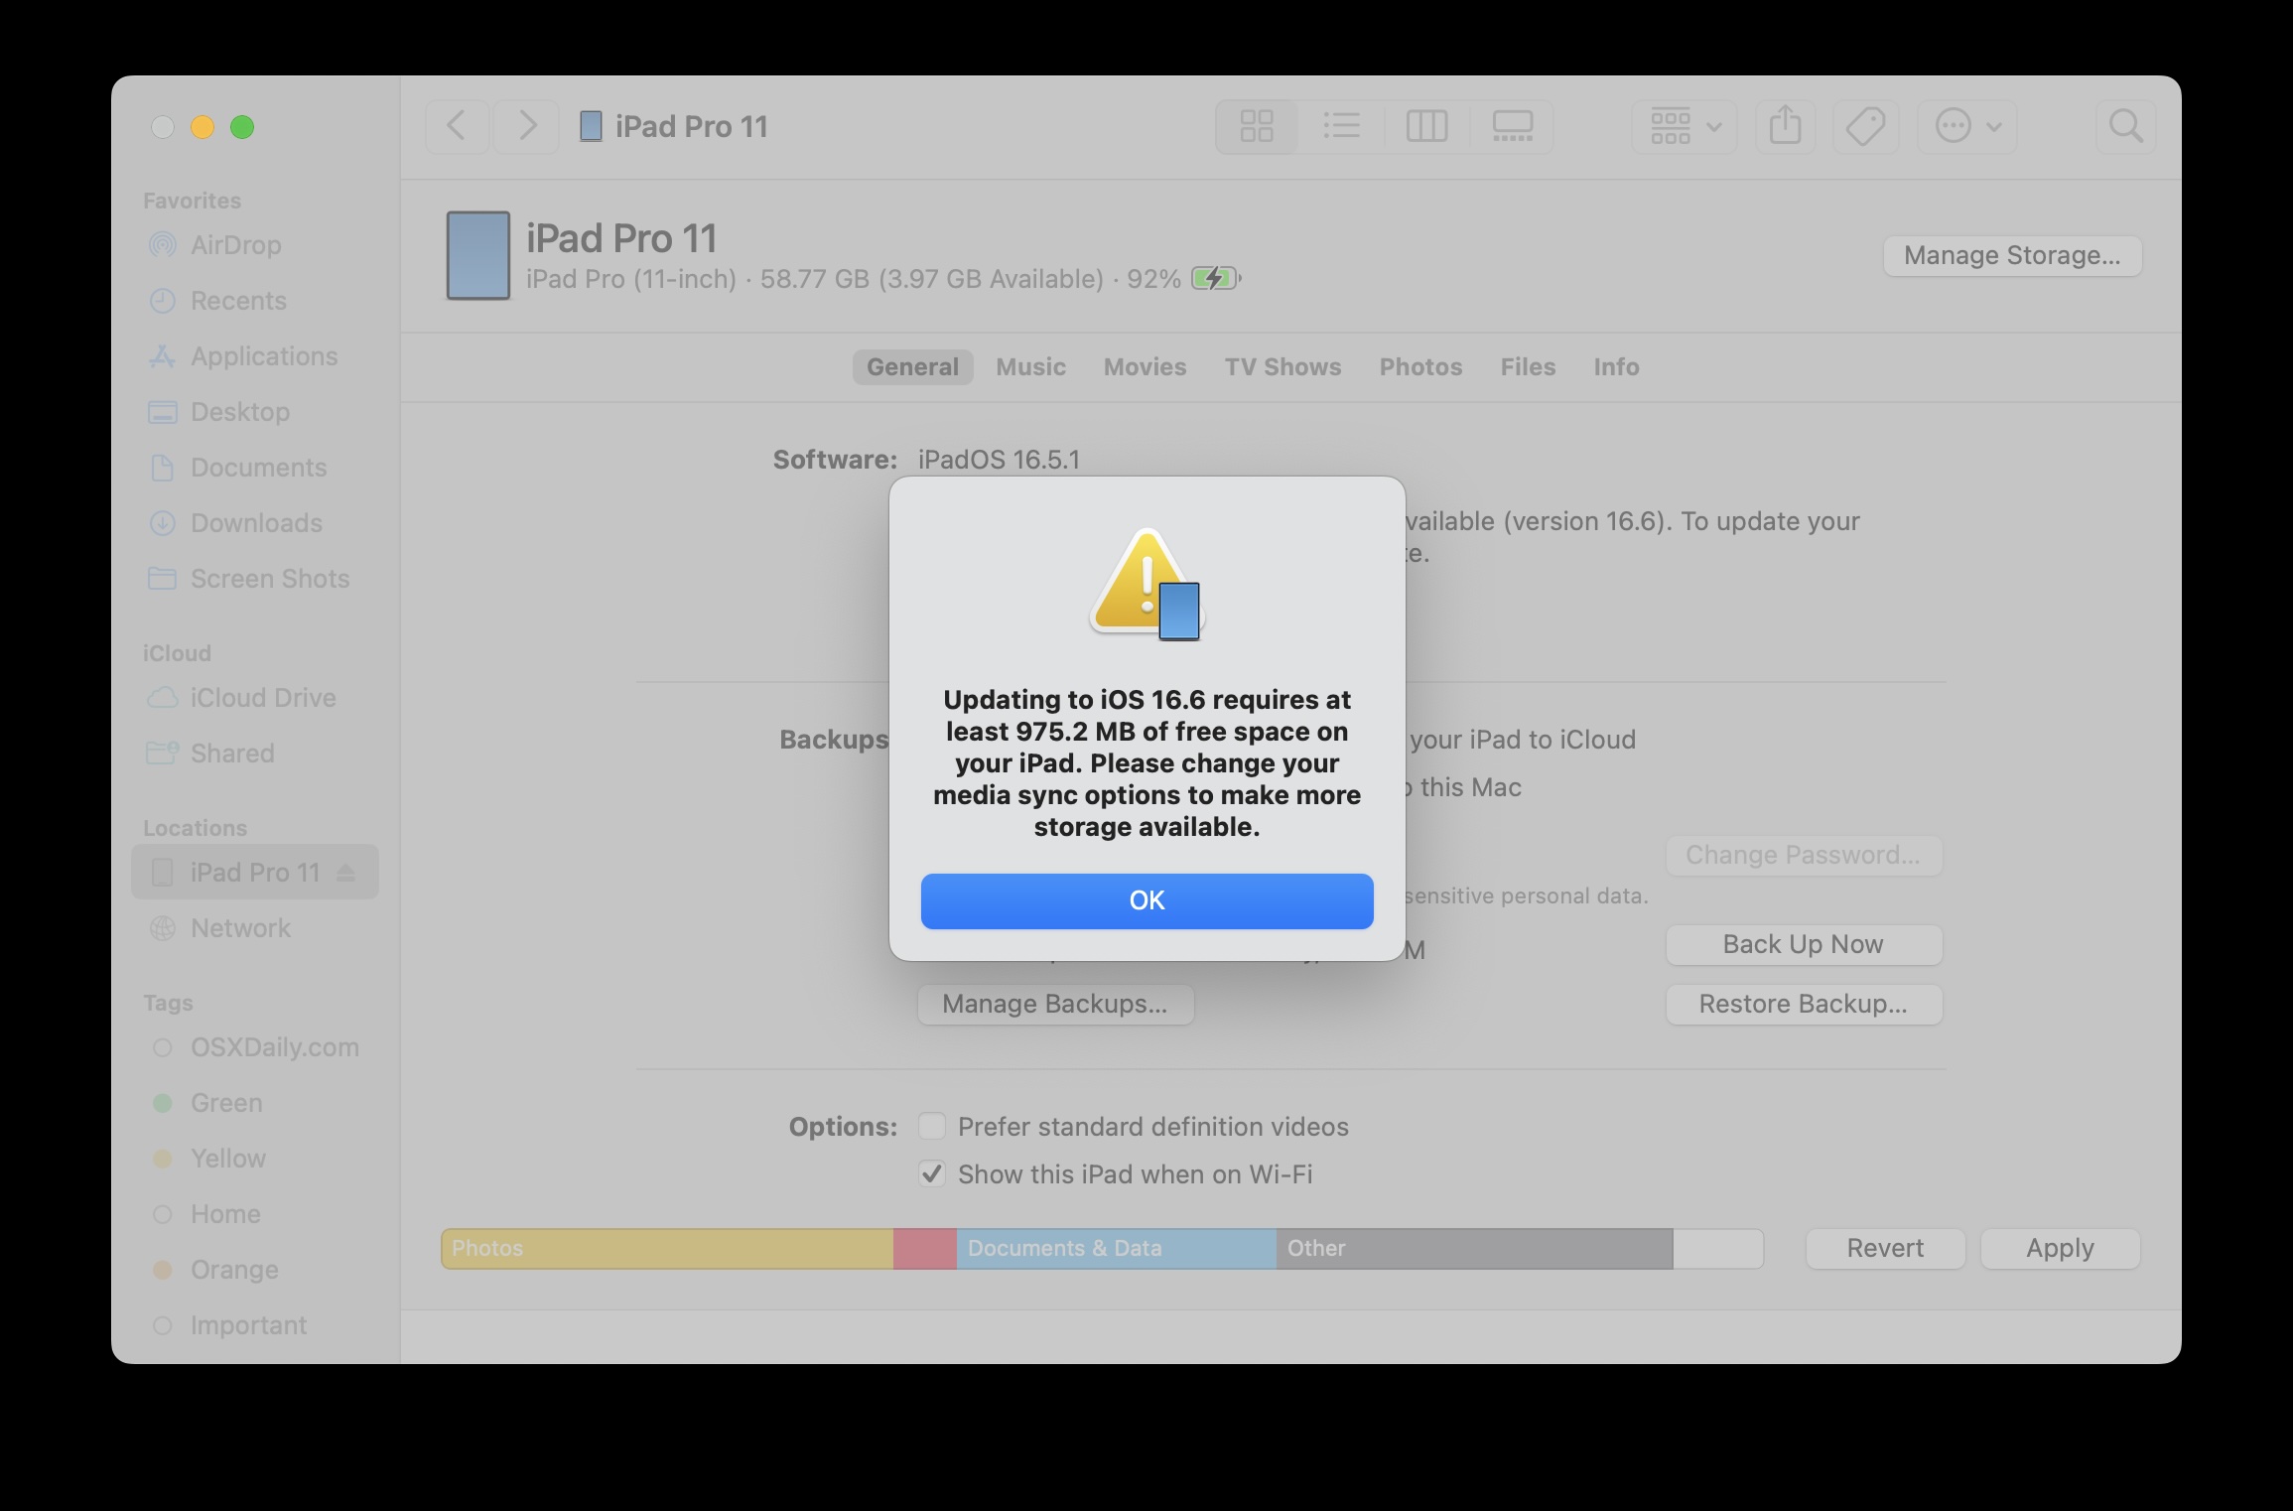Open the more actions ellipsis dropdown
Image resolution: width=2293 pixels, height=1511 pixels.
point(1967,126)
